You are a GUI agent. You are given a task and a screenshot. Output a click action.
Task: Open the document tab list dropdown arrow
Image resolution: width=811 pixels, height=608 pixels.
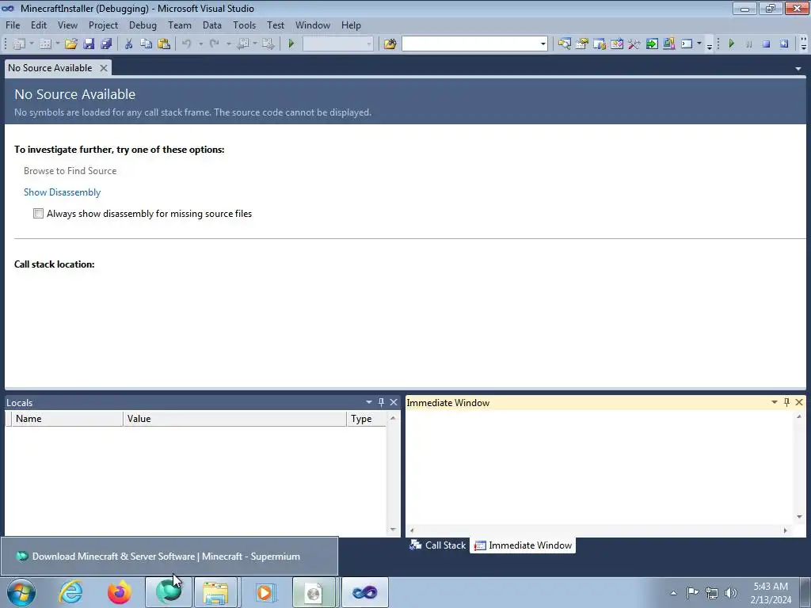[798, 68]
